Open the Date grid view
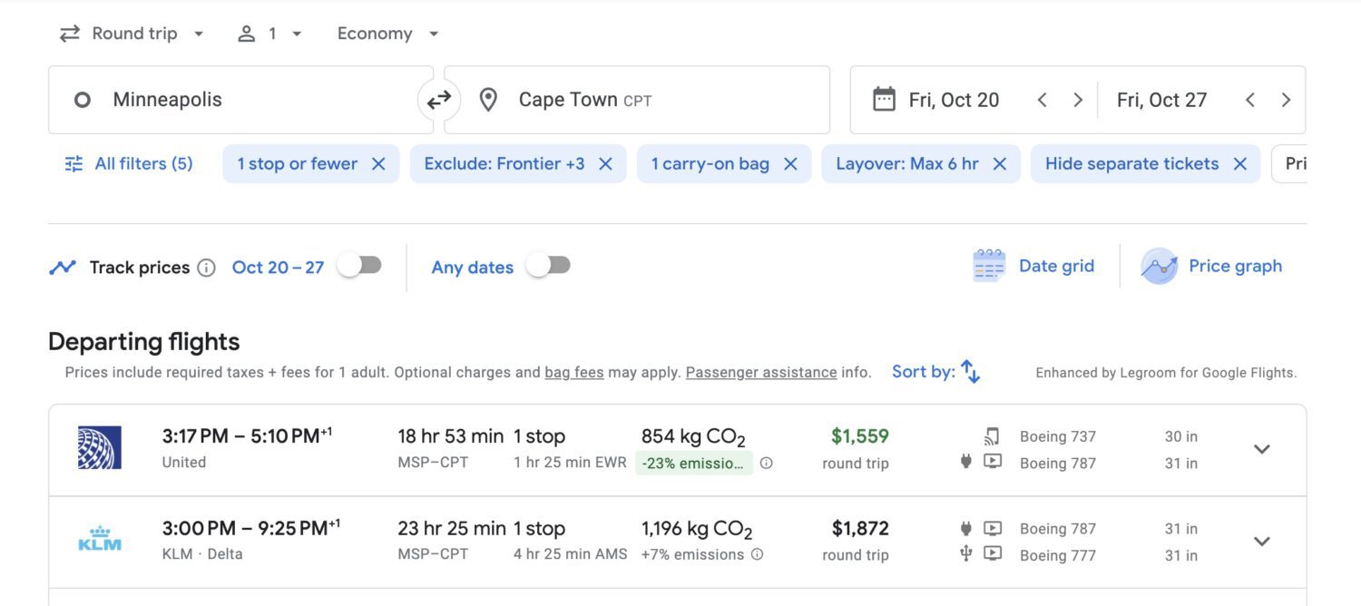 point(1034,267)
